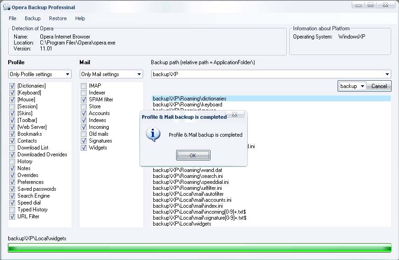This screenshot has width=399, height=260.
Task: Check the History checkbox in Profile list
Action: click(12, 161)
